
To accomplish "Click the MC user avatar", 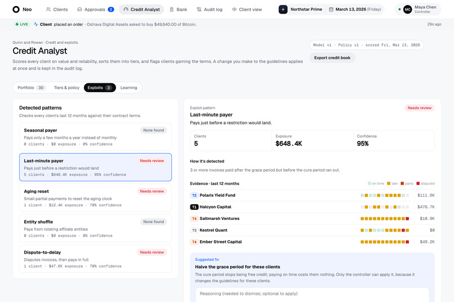I will pyautogui.click(x=407, y=9).
